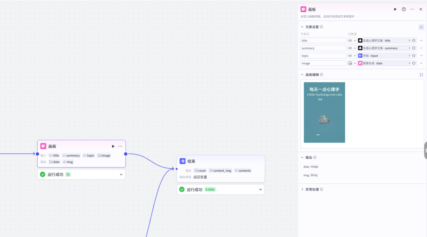Show info tooltip for 画板编辑

point(321,75)
